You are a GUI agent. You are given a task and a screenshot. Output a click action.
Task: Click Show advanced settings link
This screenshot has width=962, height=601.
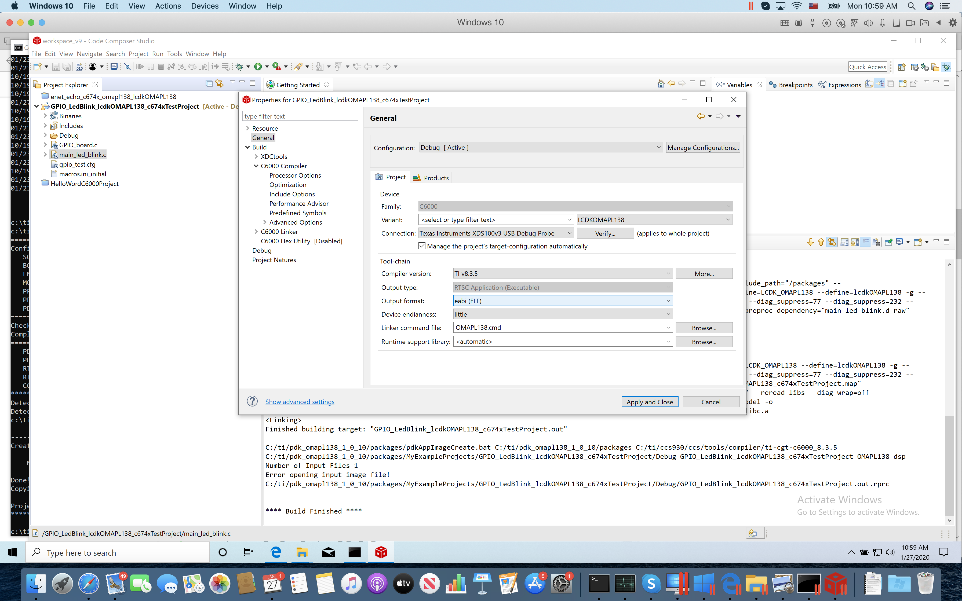300,402
